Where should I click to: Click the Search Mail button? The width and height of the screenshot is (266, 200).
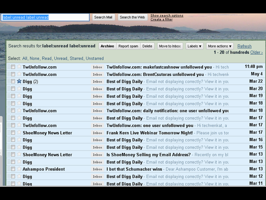[103, 17]
